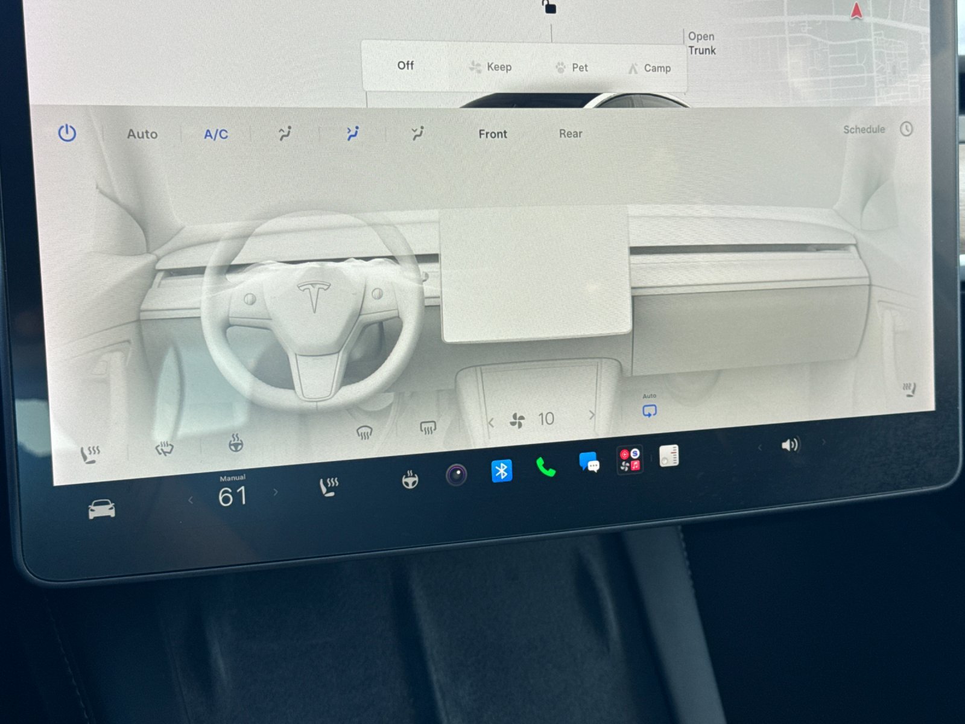Toggle passenger seat heater in climate panel
Screen dimensions: 965x724
coord(909,389)
